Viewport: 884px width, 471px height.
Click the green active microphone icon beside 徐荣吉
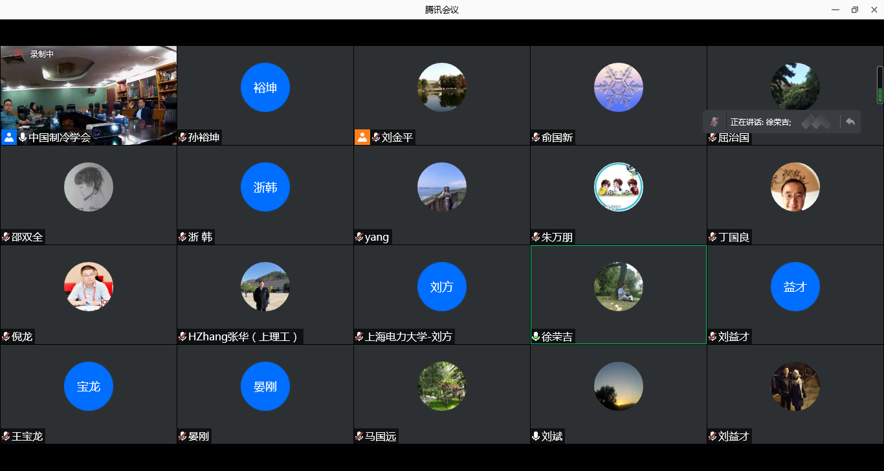(x=536, y=337)
